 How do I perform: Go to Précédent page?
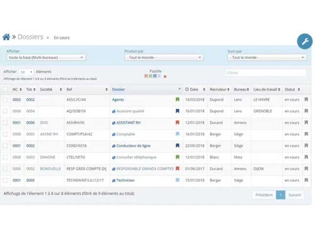pos(264,195)
